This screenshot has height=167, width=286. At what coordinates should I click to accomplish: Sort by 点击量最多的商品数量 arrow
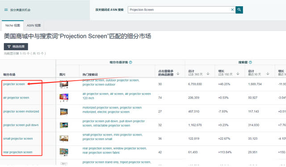pos(178,73)
